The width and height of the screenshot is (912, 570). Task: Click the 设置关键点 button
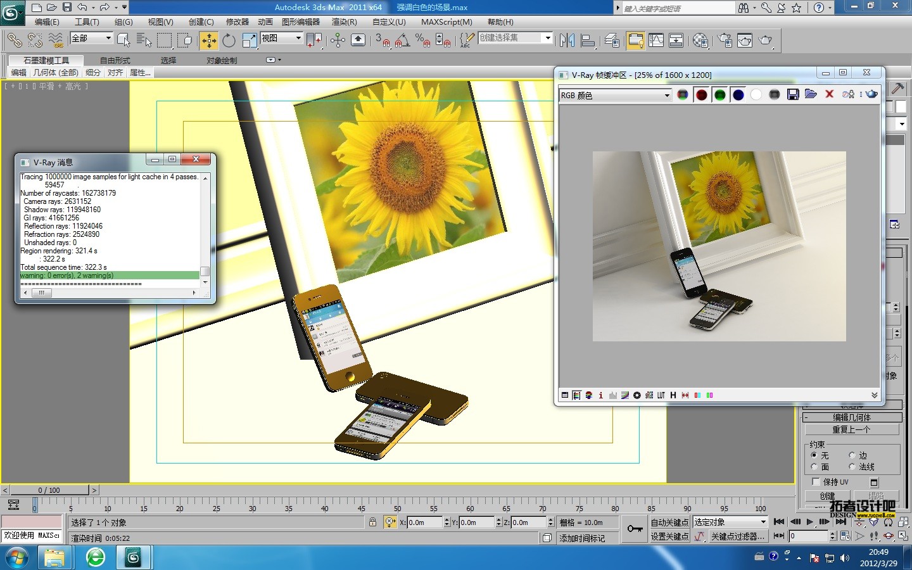[669, 536]
